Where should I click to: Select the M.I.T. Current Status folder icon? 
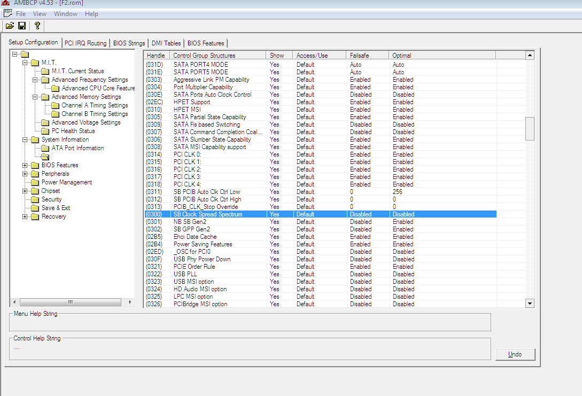pos(45,71)
